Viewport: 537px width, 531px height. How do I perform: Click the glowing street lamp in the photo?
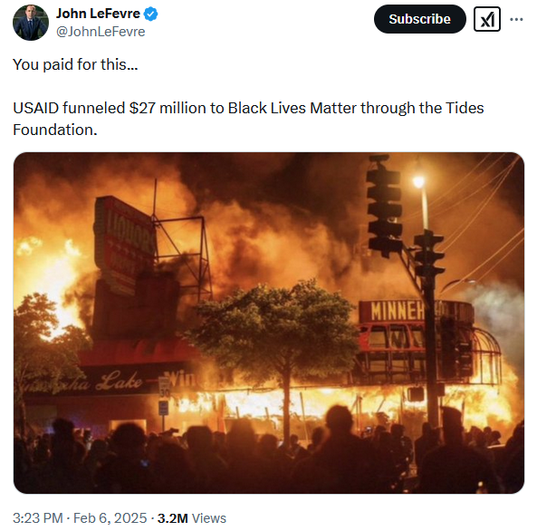418,181
